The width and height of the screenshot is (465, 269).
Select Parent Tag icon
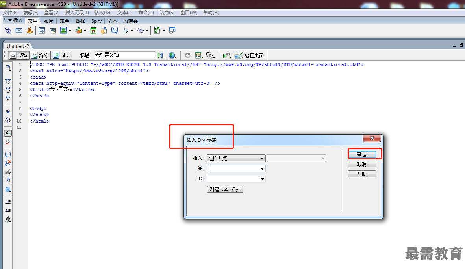coord(8,112)
